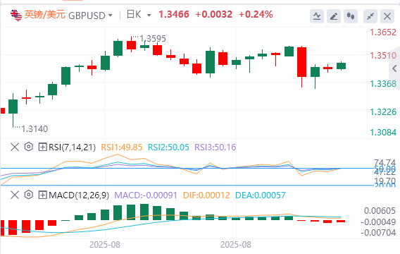
Task: Expand the MACD panel plus box
Action: (x=42, y=195)
